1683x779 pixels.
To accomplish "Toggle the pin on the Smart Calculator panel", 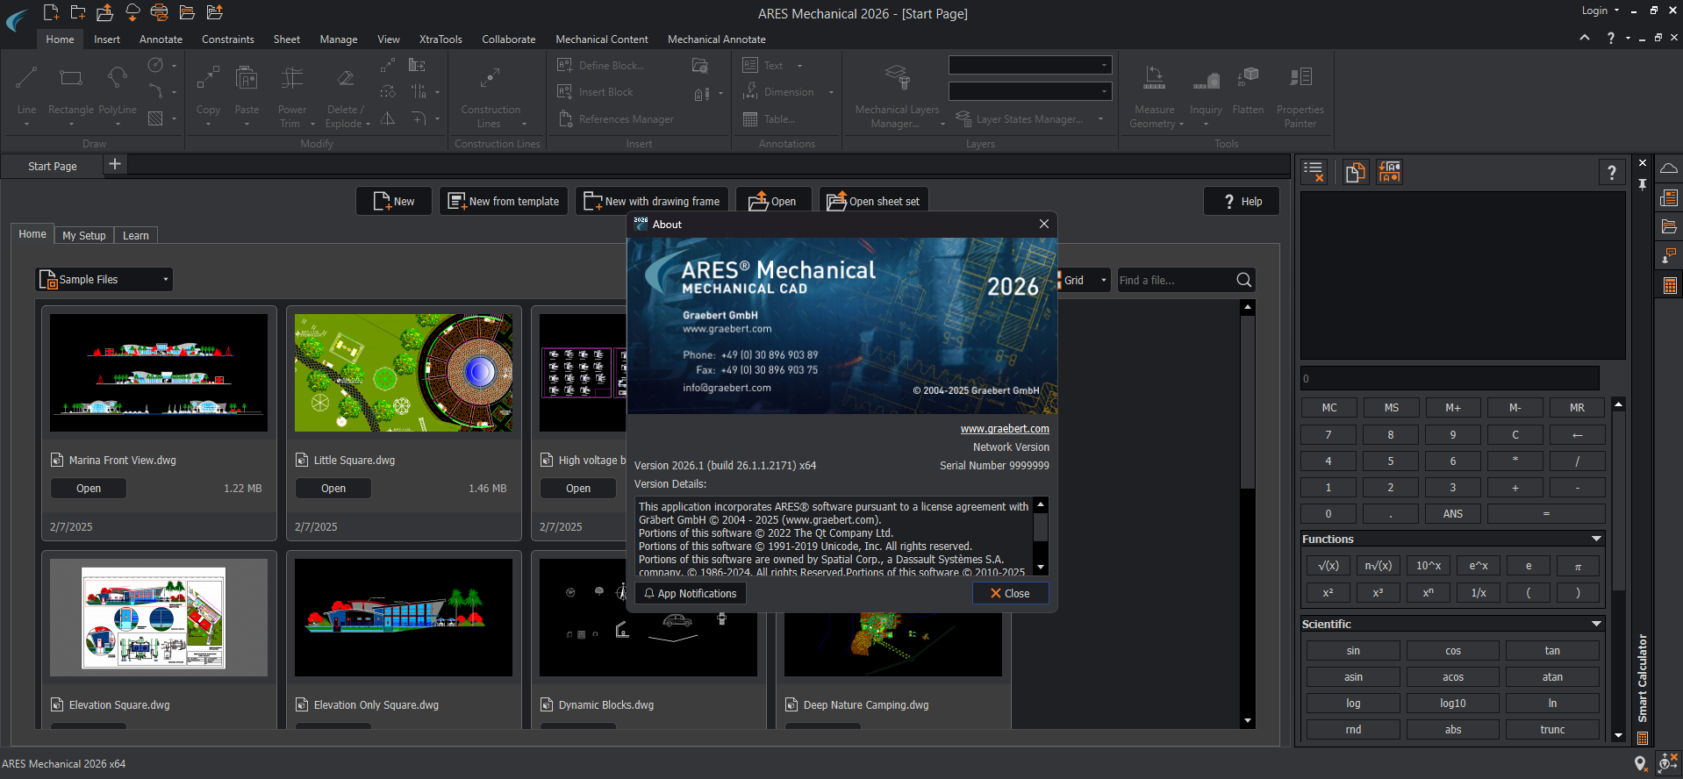I will (1643, 184).
